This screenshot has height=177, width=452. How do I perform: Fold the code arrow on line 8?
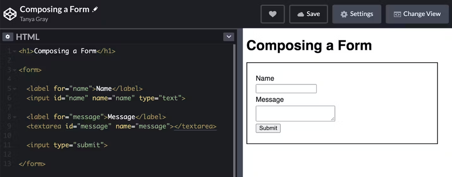(15, 117)
